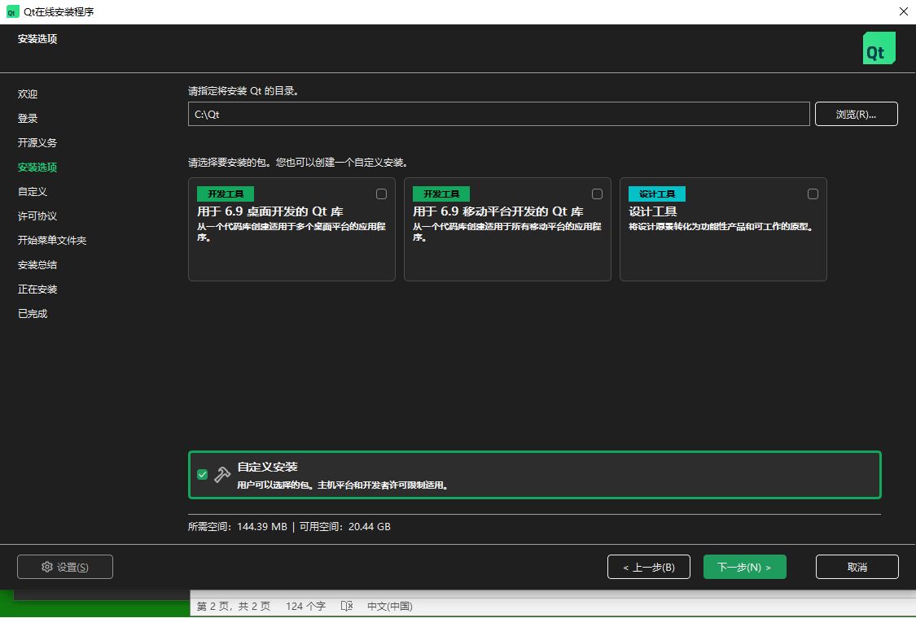Select 已完成 step in sidebar
The image size is (916, 618).
click(x=32, y=314)
